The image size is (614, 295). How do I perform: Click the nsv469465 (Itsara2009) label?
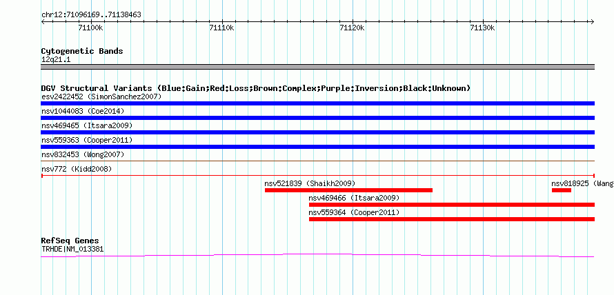(87, 125)
